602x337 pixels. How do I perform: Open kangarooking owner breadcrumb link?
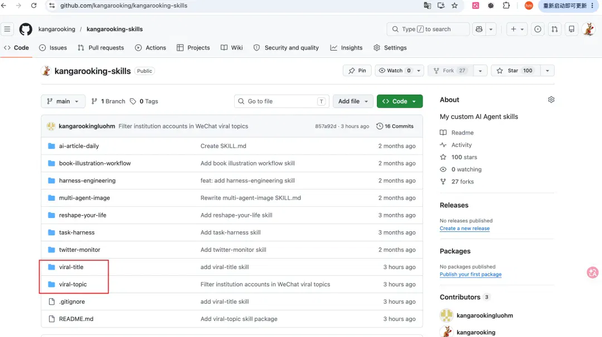(57, 29)
